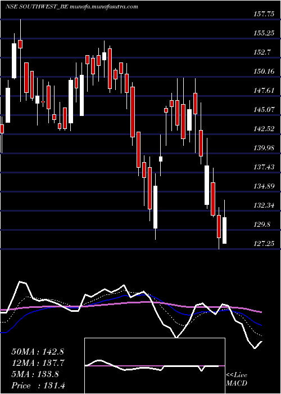The height and width of the screenshot is (394, 281).
Task: Click the 155.25 price axis label
Action: (264, 33)
